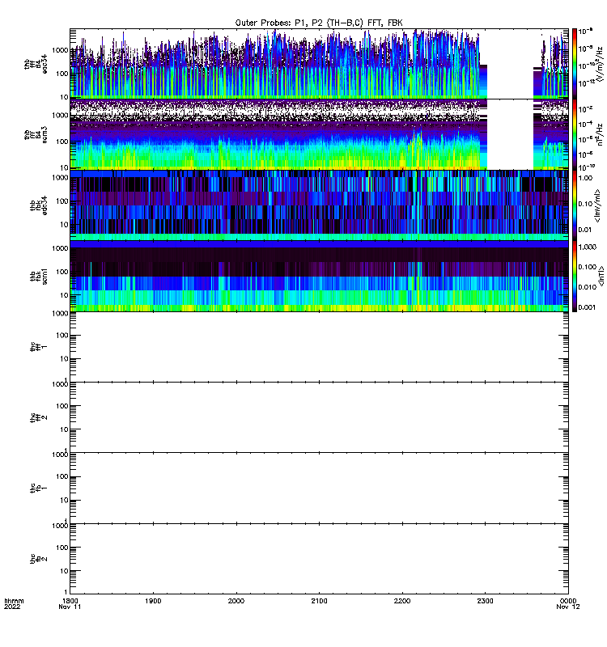Image resolution: width=607 pixels, height=647 pixels.
Task: Click the "0000 Nov 12" time axis label
Action: click(568, 603)
